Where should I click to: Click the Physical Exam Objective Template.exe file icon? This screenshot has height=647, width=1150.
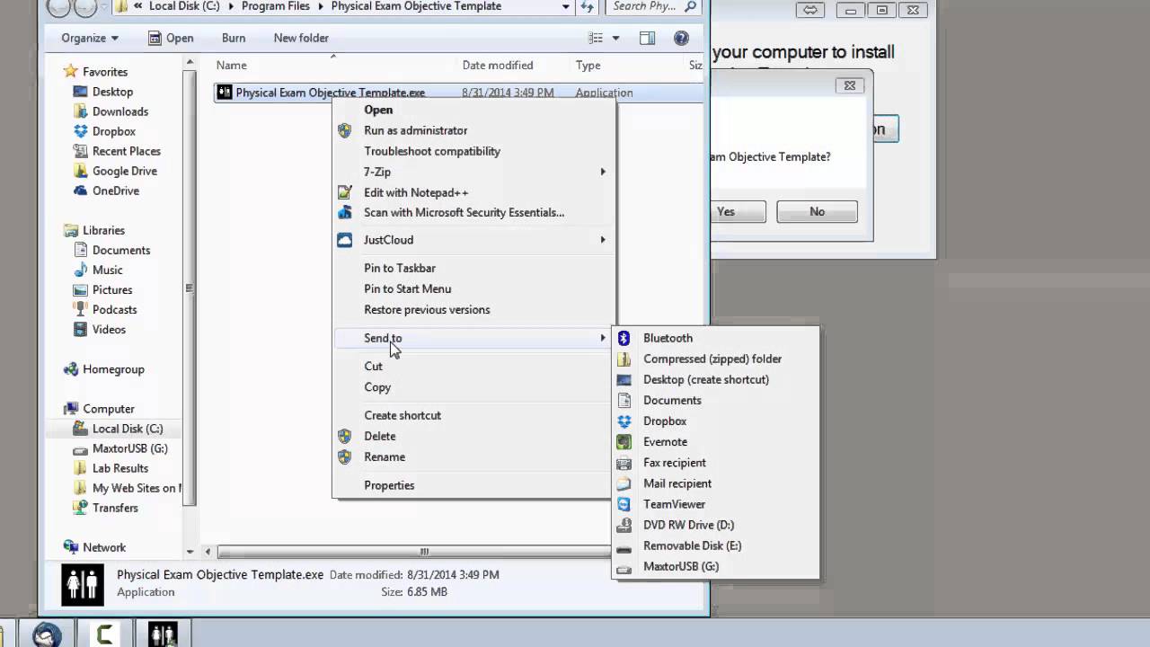(225, 93)
